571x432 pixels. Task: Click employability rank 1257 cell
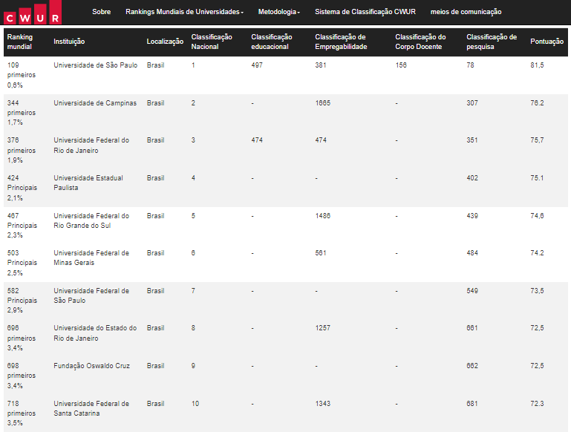coord(323,328)
